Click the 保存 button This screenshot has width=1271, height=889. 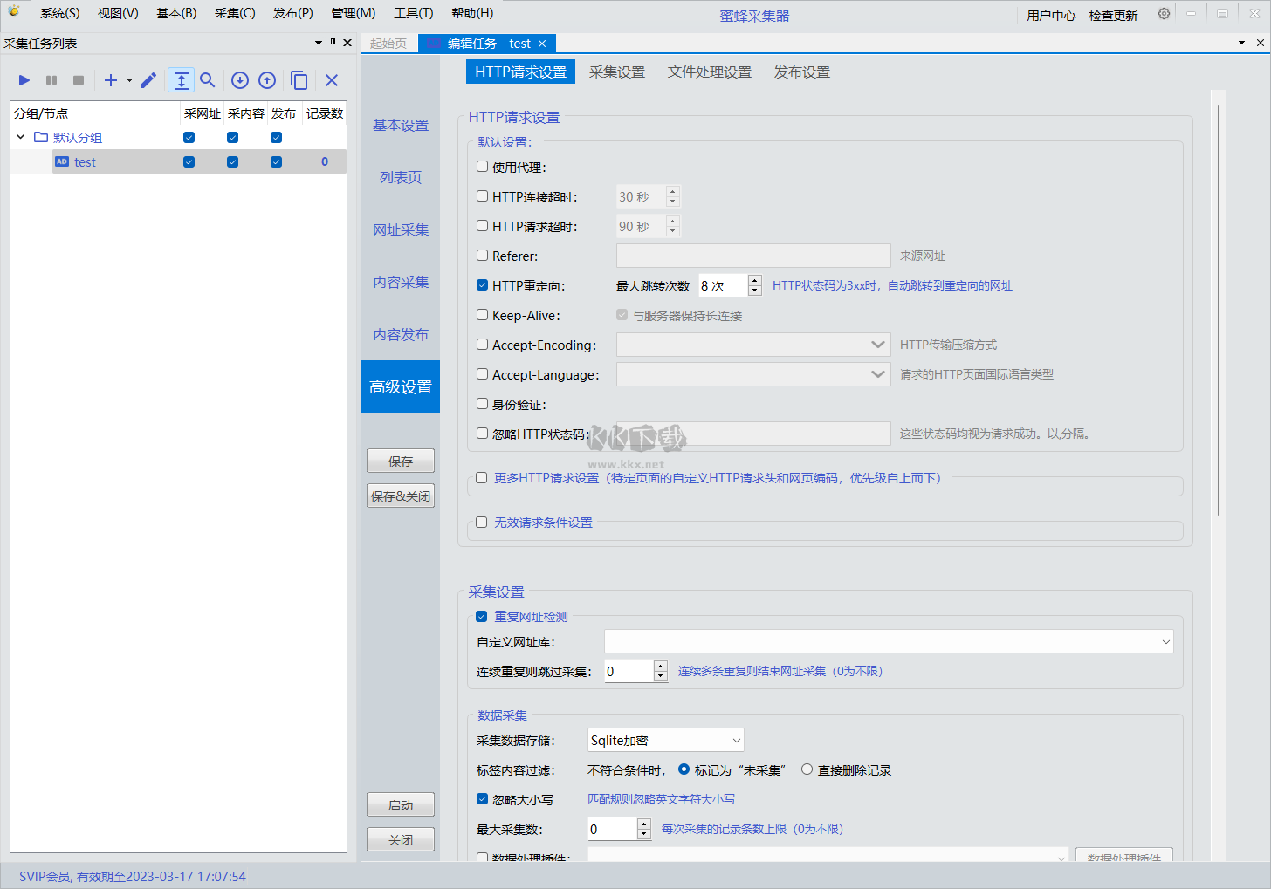click(x=400, y=461)
